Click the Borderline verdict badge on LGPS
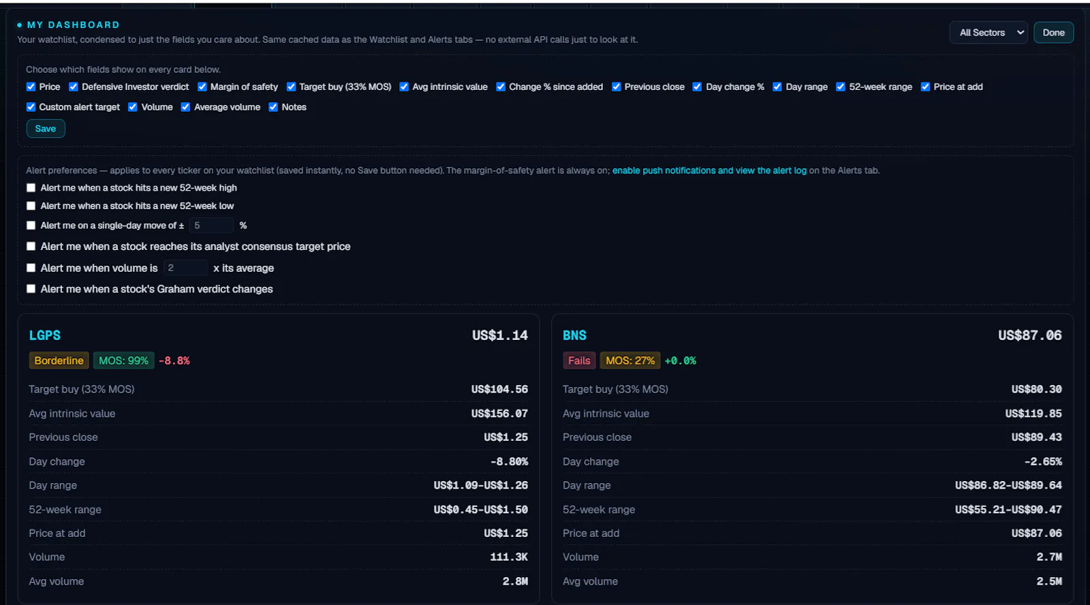This screenshot has width=1090, height=605. coord(59,360)
